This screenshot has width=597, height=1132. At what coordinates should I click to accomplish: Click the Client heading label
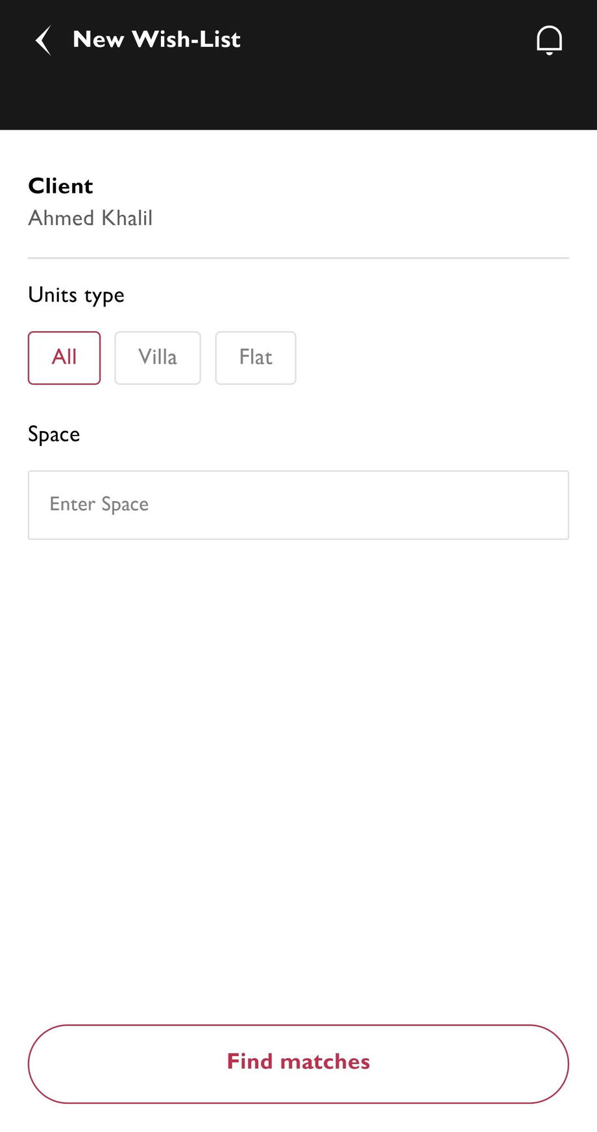(x=60, y=186)
